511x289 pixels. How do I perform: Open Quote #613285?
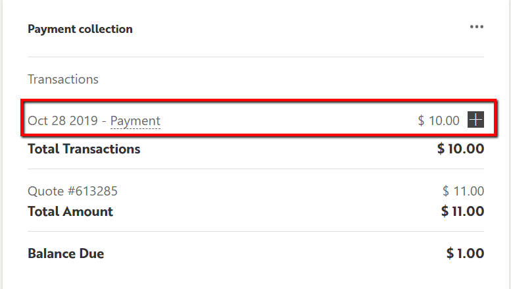pyautogui.click(x=72, y=192)
